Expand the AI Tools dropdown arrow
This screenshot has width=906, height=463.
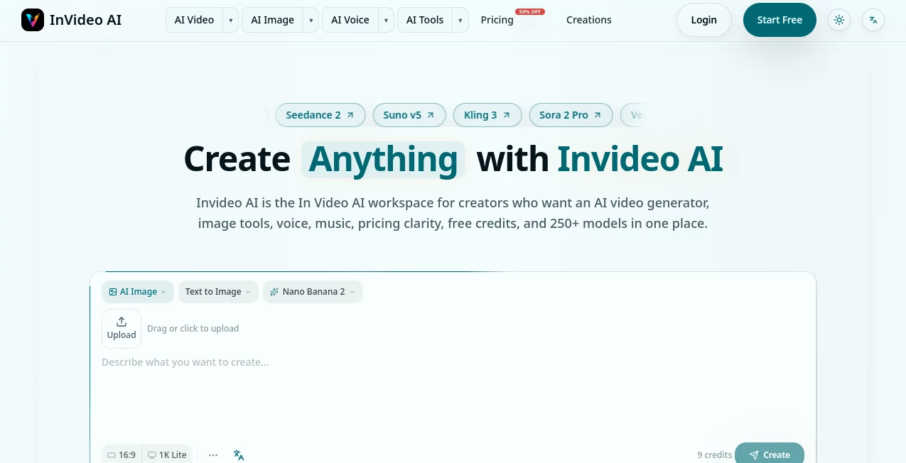[460, 20]
